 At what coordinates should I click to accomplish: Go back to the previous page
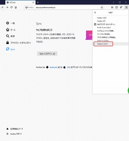point(3,7)
